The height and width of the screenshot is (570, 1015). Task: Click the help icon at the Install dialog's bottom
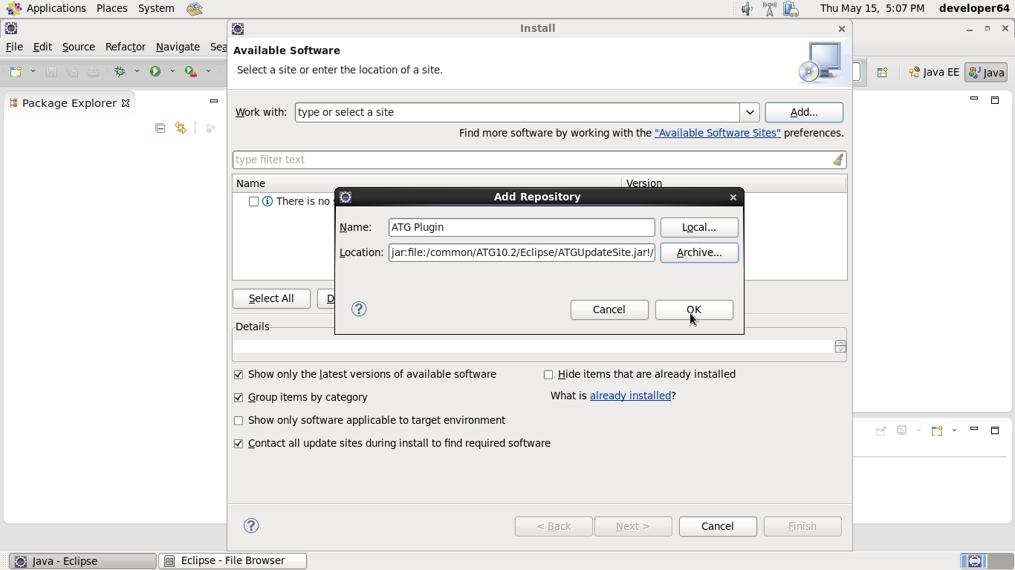pyautogui.click(x=251, y=525)
